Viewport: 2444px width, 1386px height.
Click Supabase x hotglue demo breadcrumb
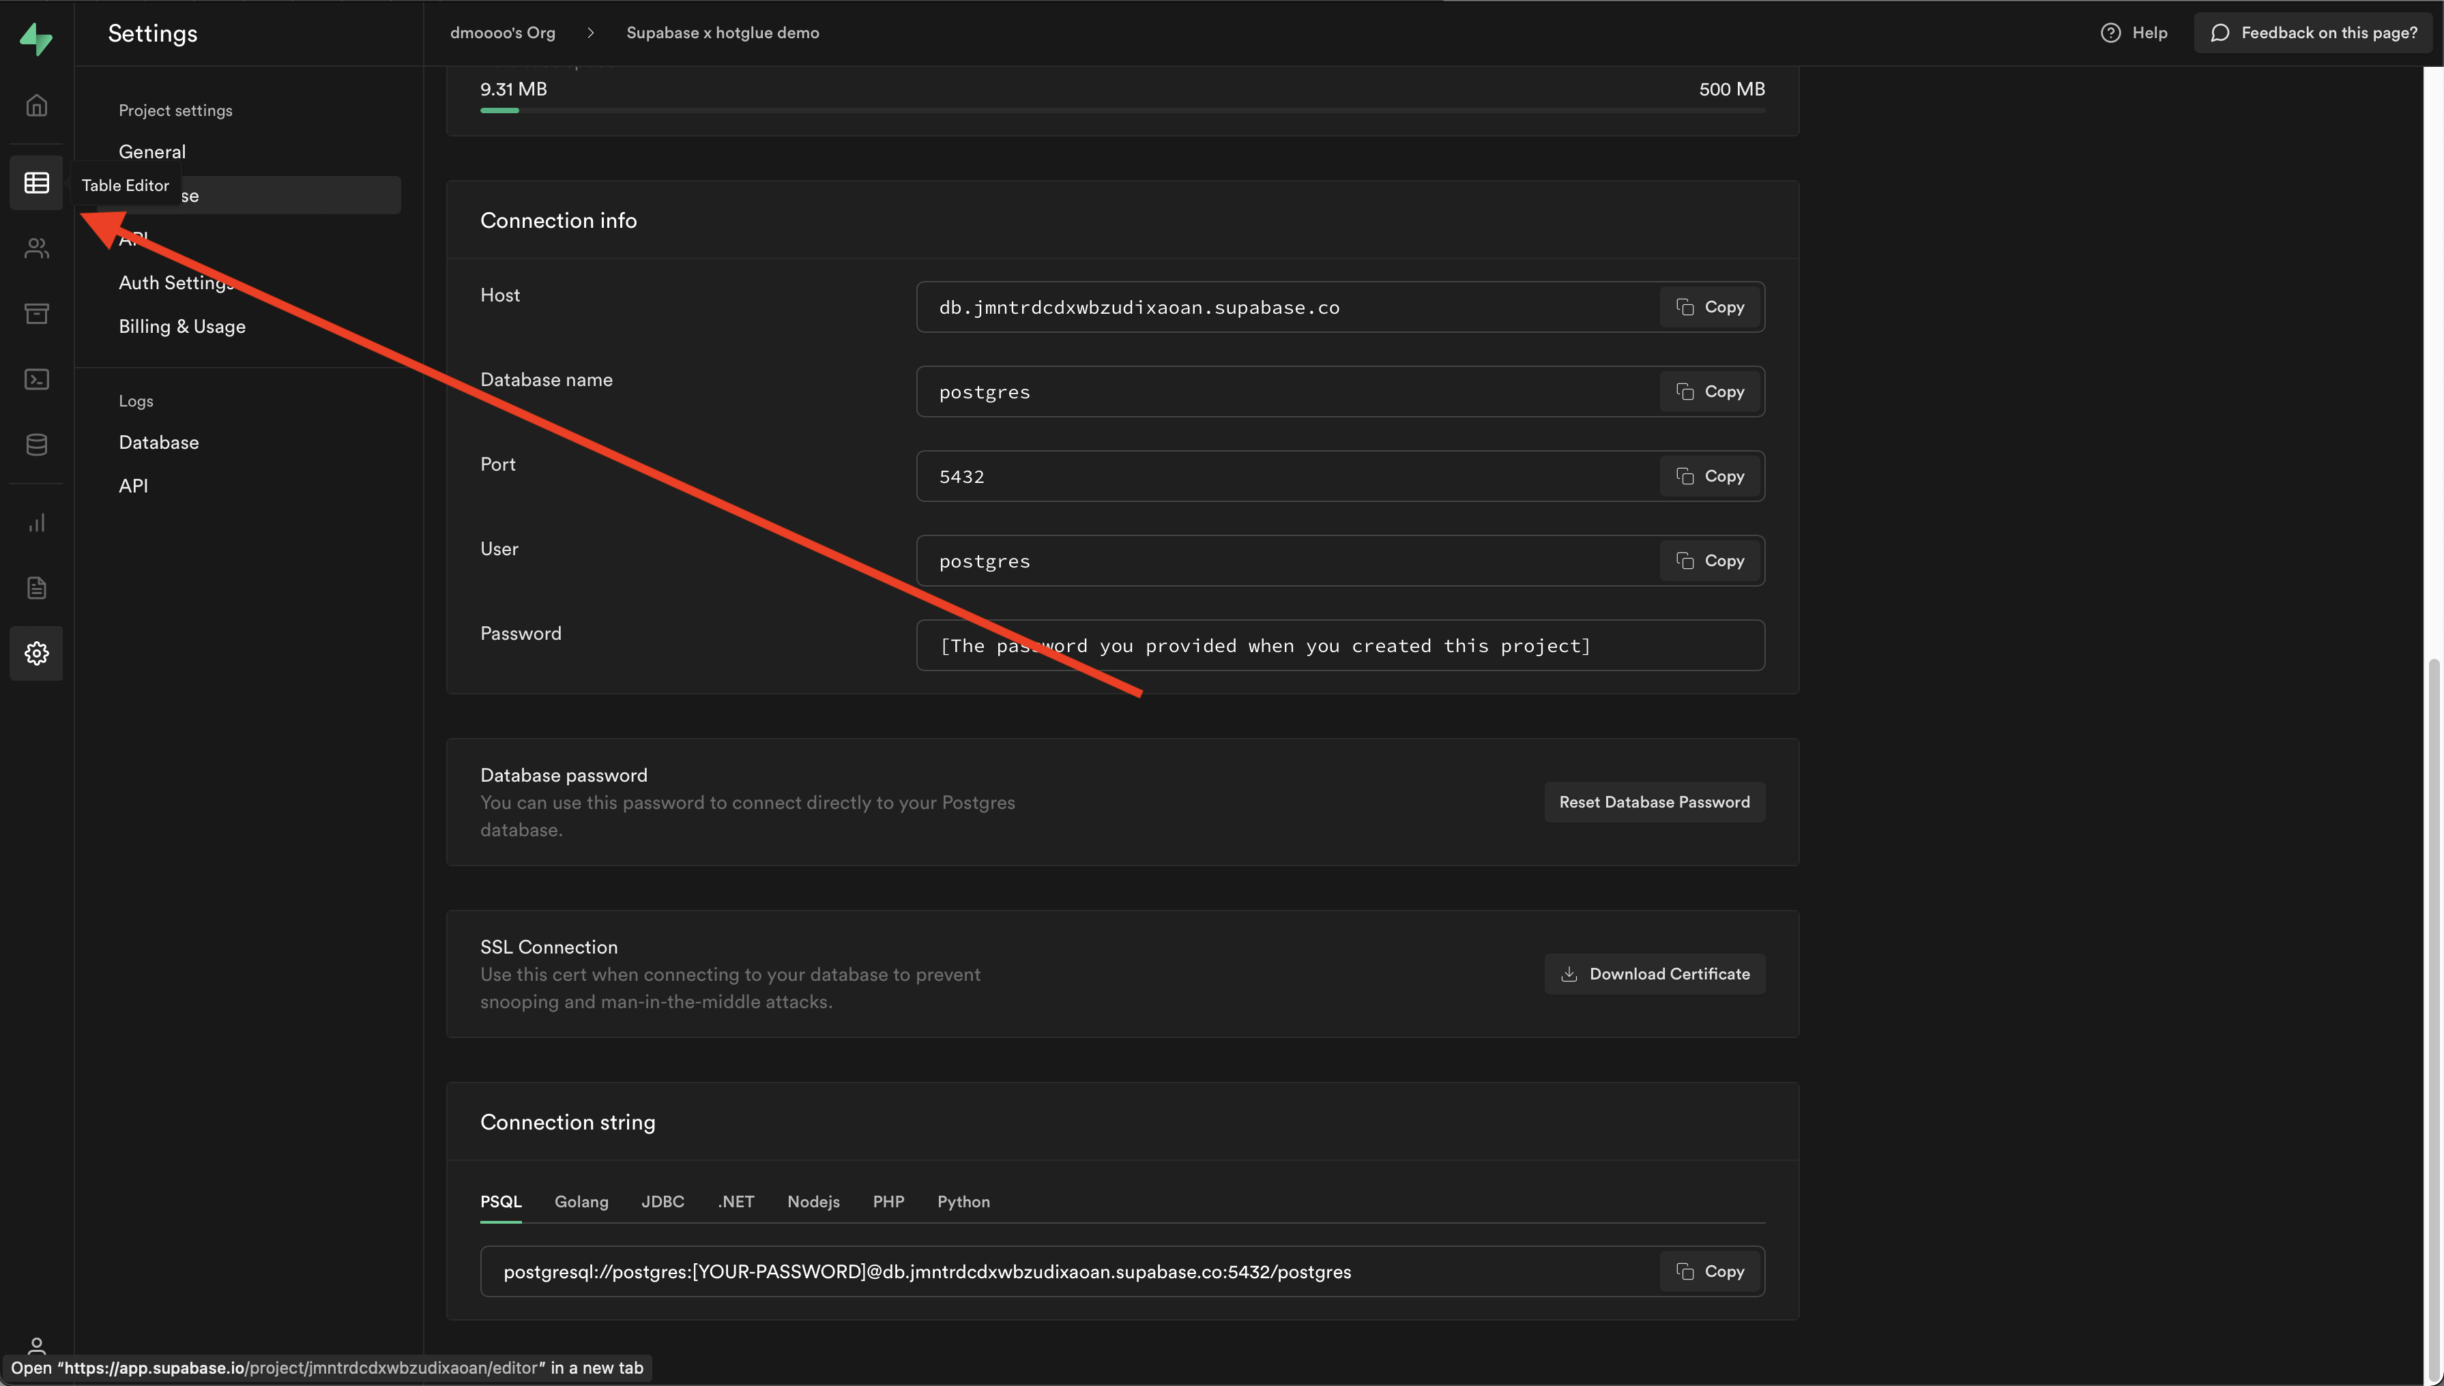tap(723, 32)
